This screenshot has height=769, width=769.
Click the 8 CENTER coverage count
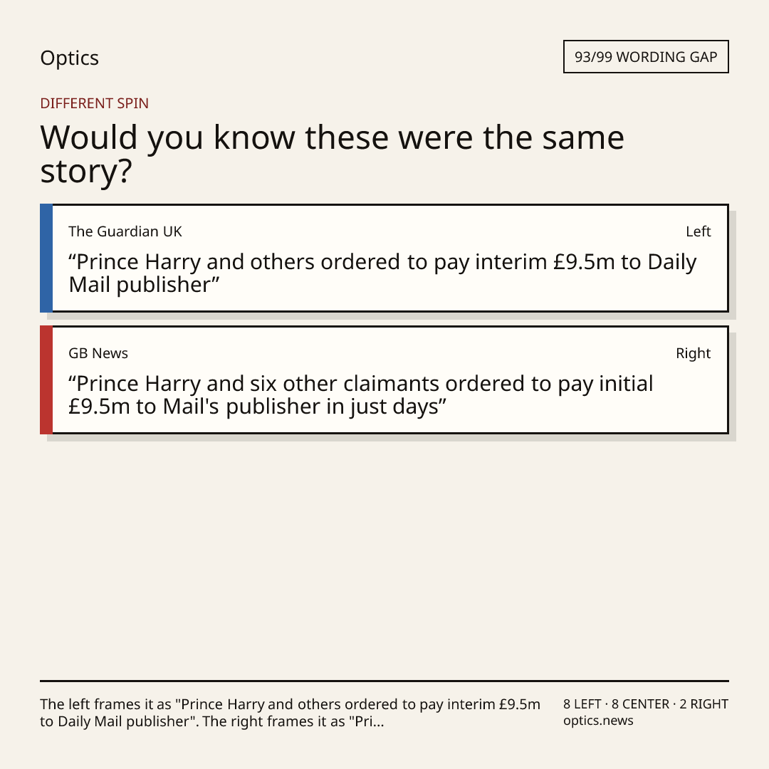coord(640,704)
